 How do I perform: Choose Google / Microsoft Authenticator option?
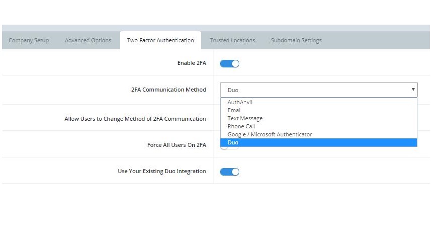[270, 134]
